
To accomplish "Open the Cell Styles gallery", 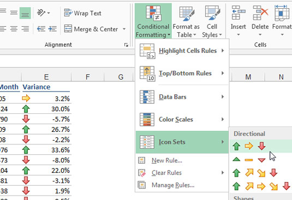I will click(x=212, y=21).
